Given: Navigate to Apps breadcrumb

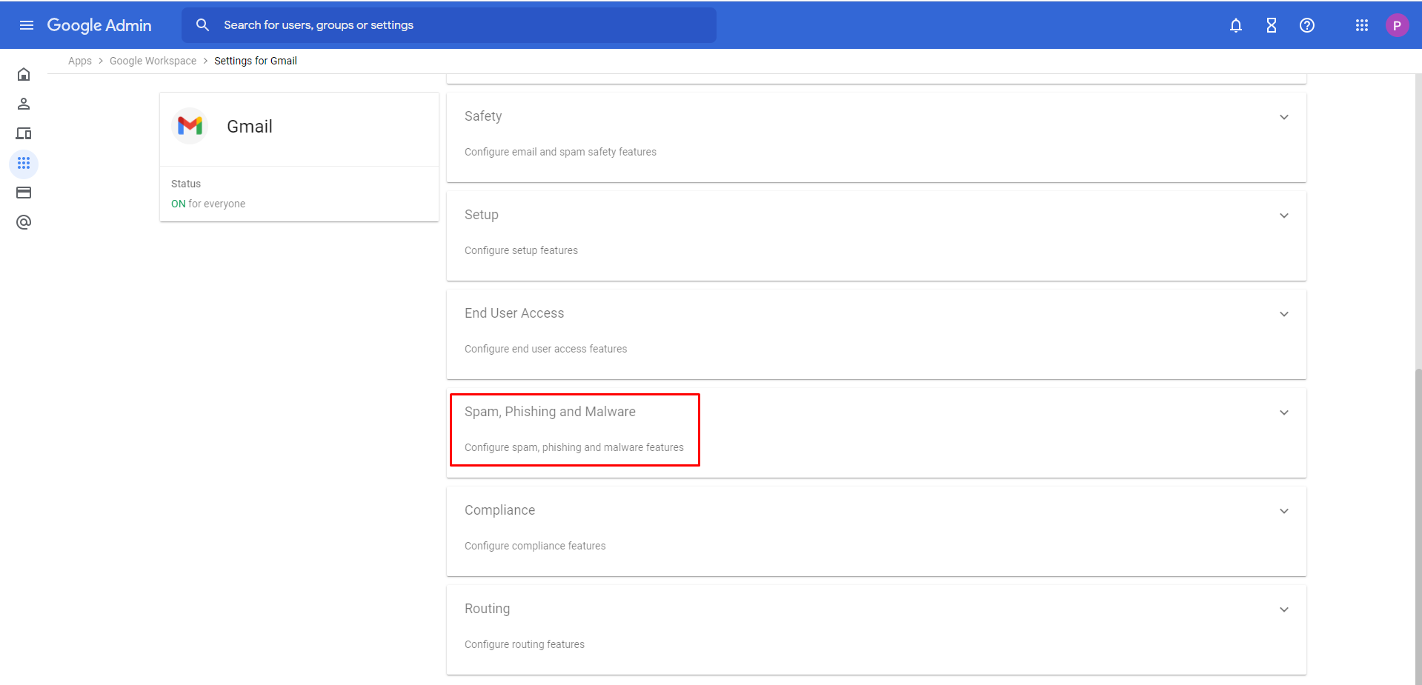Looking at the screenshot, I should point(80,61).
